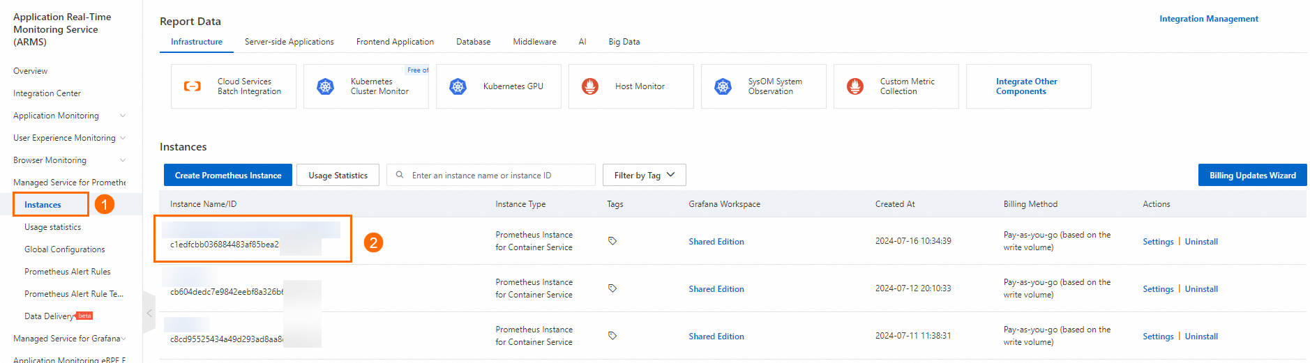Open Global Configurations in sidebar
1310x363 pixels.
(x=64, y=249)
